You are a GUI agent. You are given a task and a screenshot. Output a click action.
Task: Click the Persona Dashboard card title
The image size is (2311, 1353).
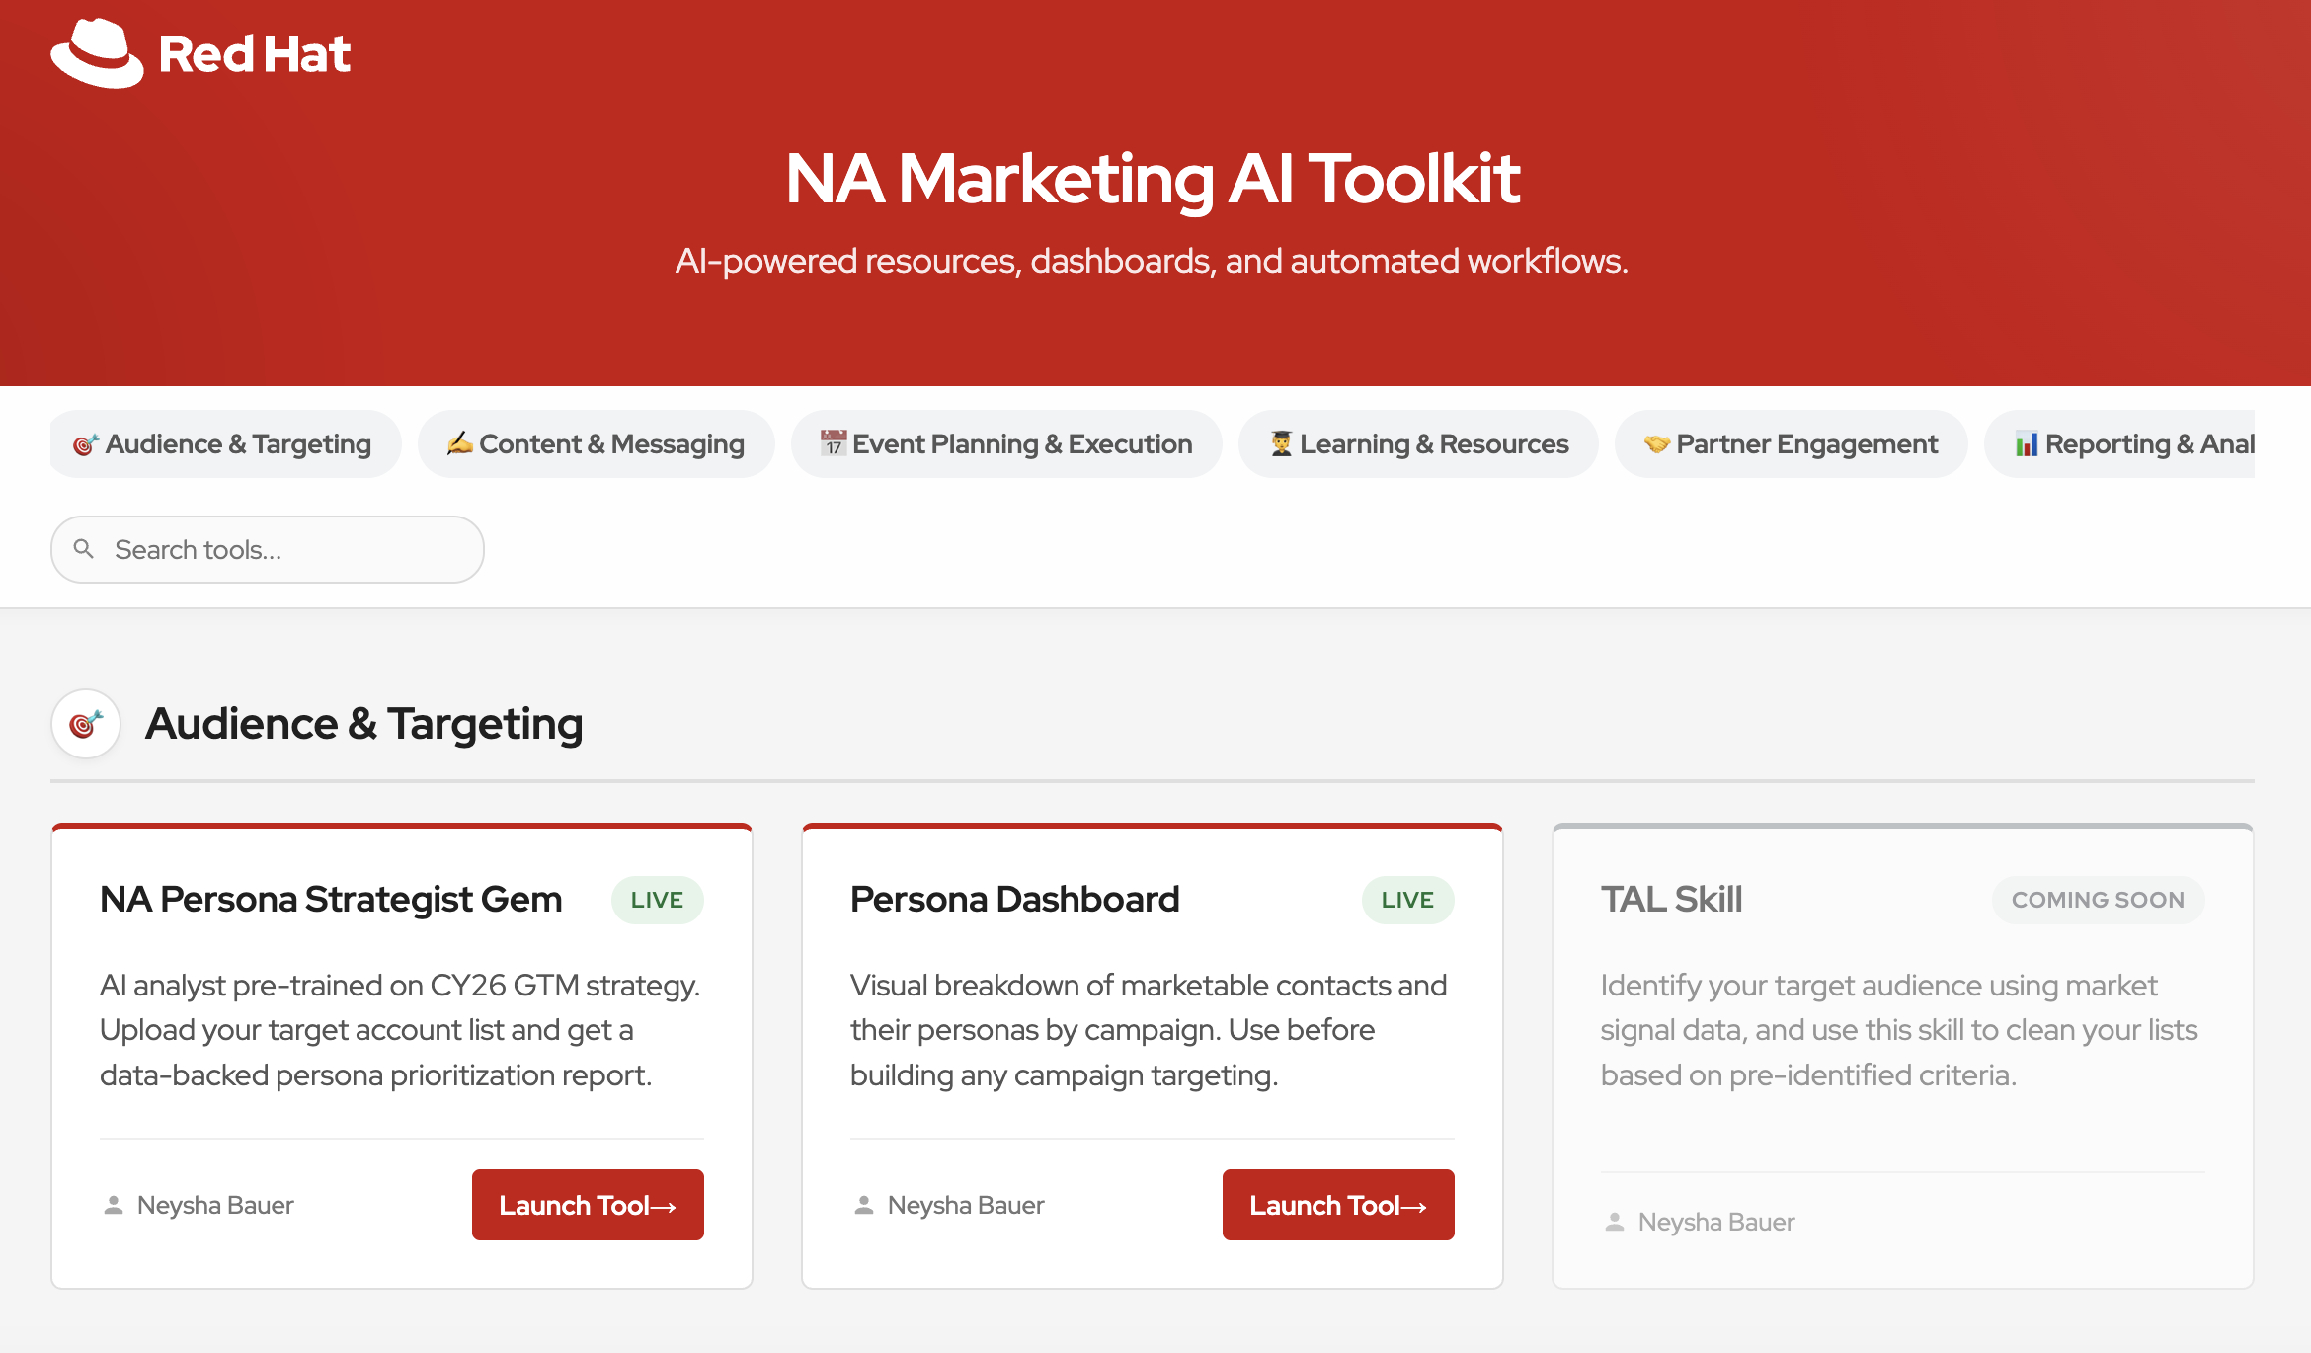[x=1015, y=900]
